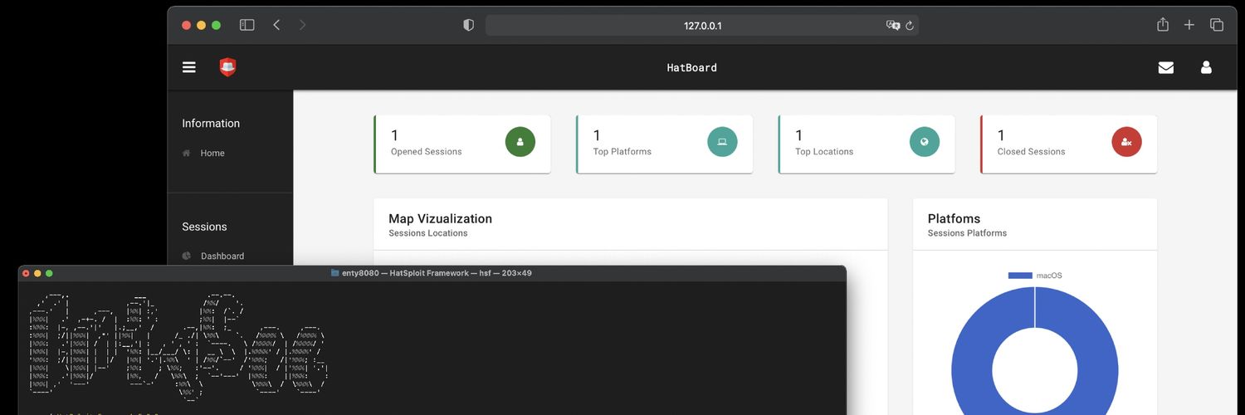Open Home link in sidebar

click(212, 153)
